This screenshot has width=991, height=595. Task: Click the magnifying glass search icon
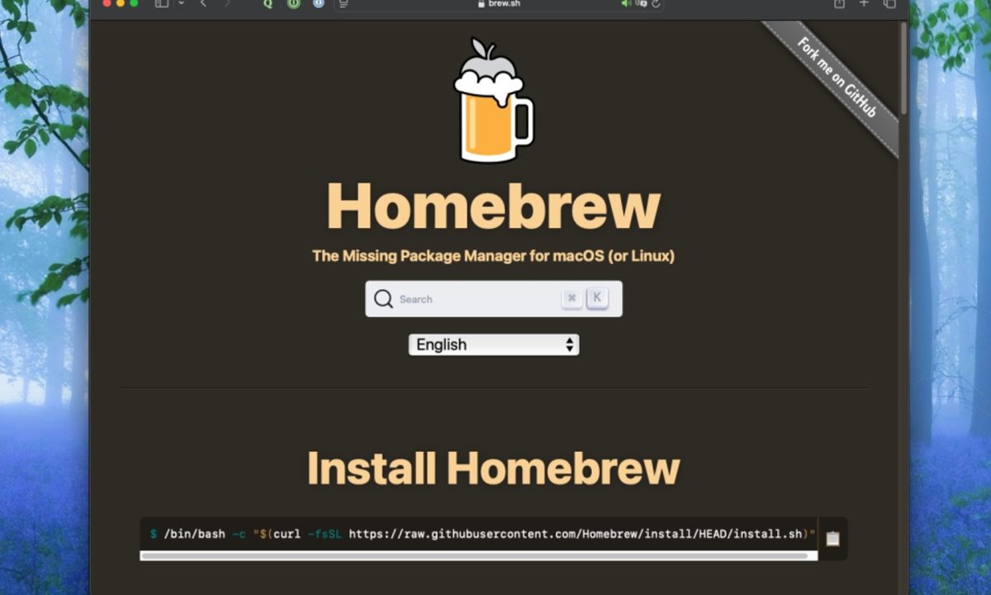pos(383,299)
